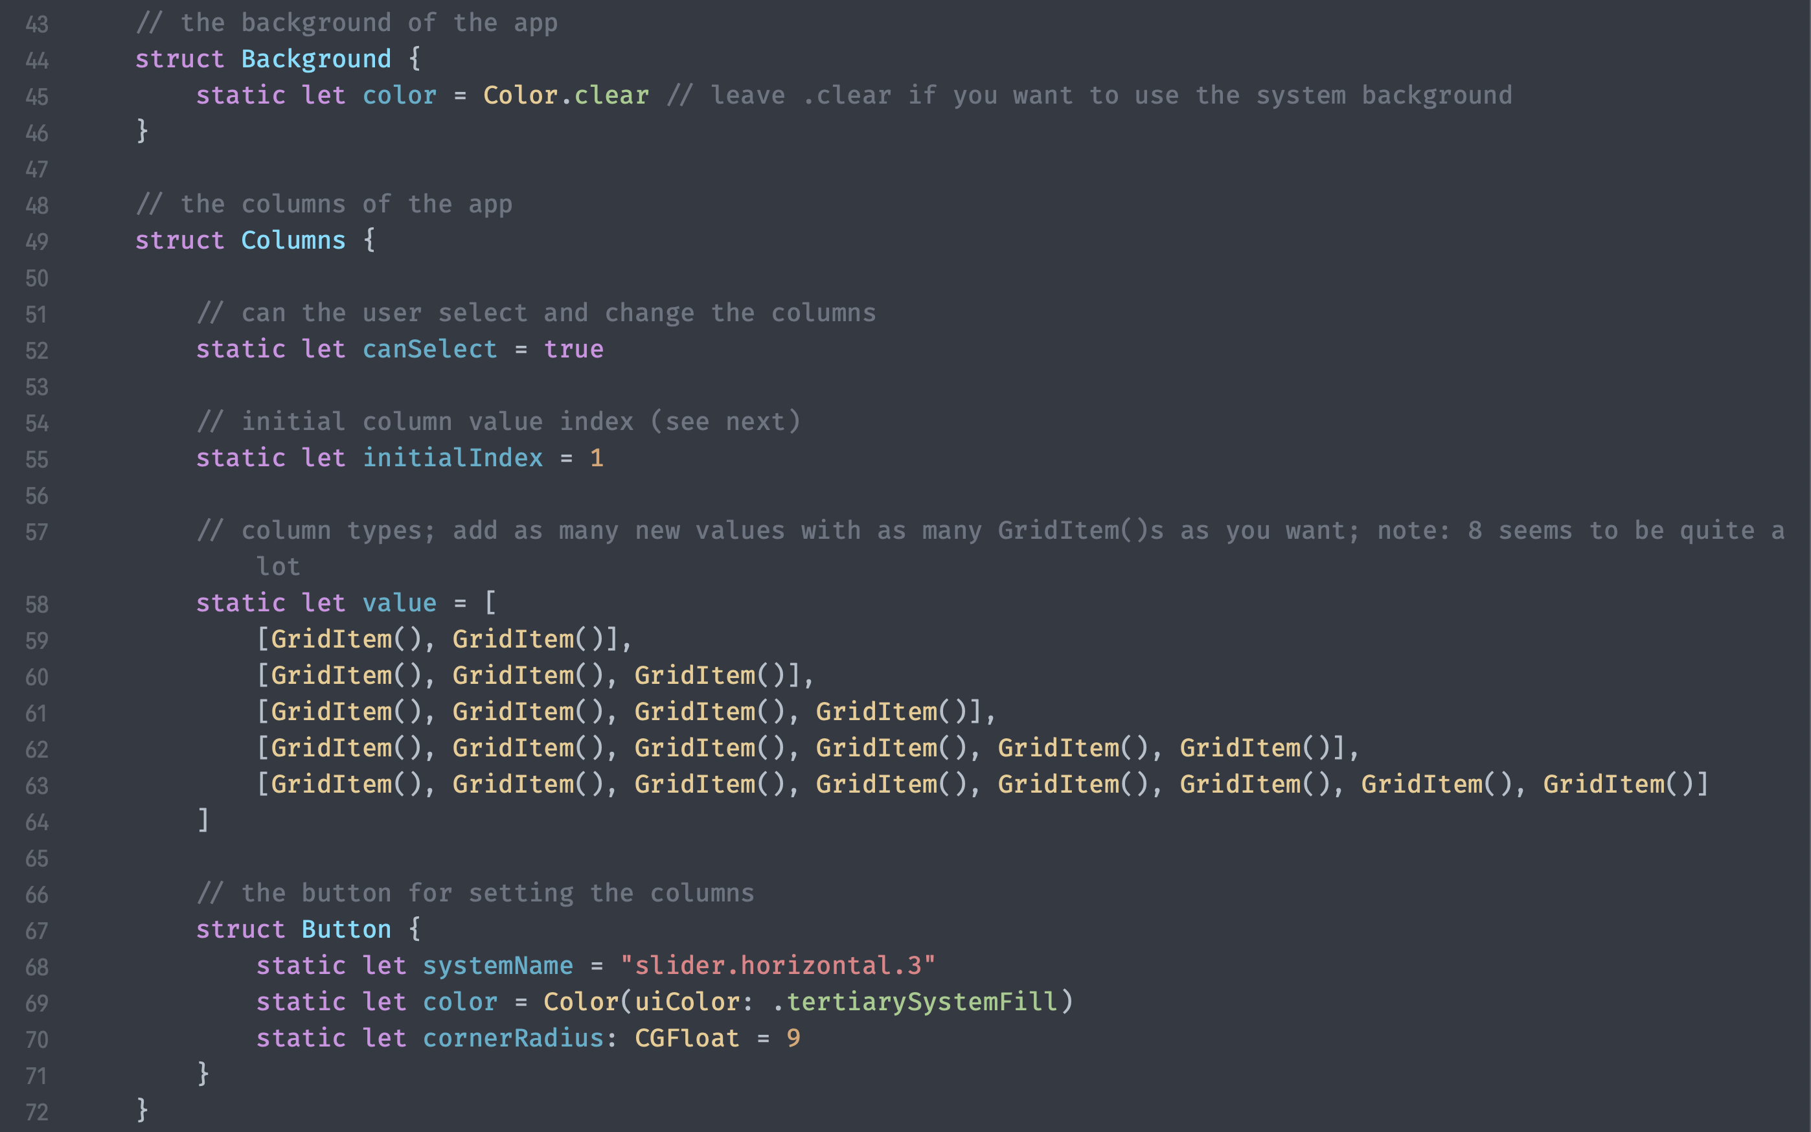This screenshot has height=1132, width=1811.
Task: Click the Columns struct name
Action: (293, 240)
